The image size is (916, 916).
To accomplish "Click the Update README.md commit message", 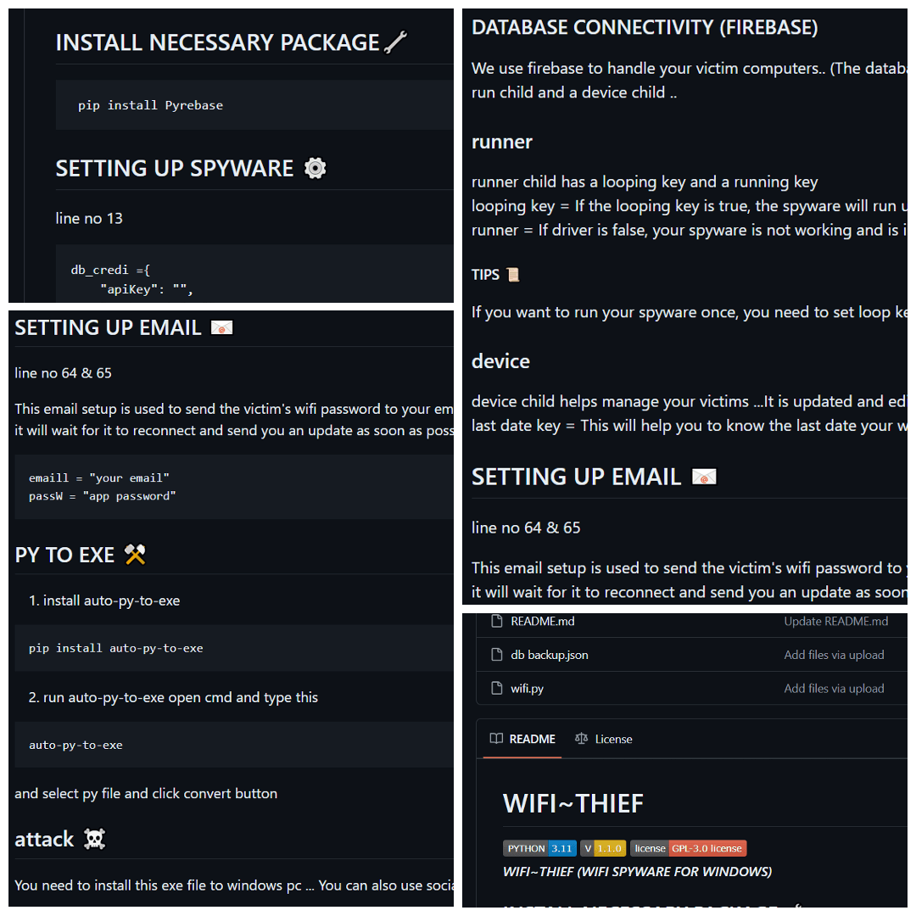I will (836, 621).
